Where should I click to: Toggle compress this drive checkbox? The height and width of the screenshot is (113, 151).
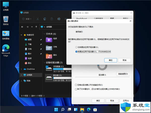[x=76, y=85]
